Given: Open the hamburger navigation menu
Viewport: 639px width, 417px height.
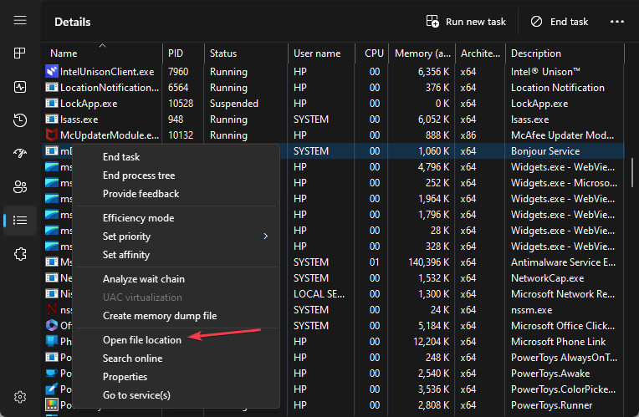Looking at the screenshot, I should pyautogui.click(x=20, y=20).
